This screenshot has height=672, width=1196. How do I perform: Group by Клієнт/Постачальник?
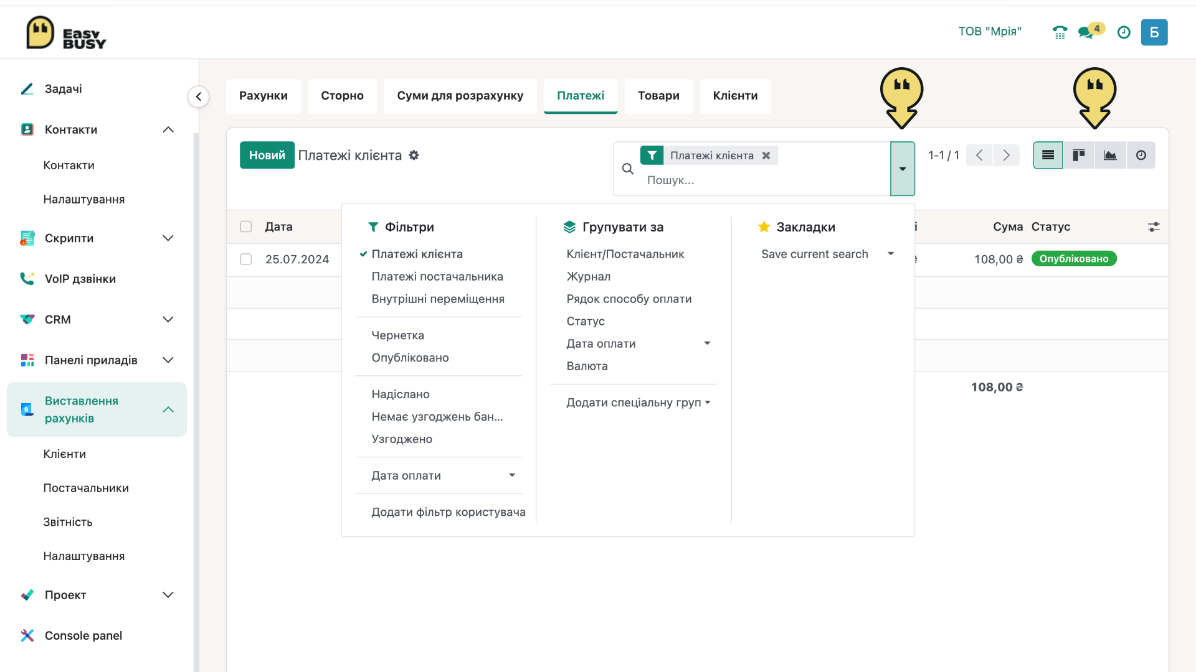[625, 254]
